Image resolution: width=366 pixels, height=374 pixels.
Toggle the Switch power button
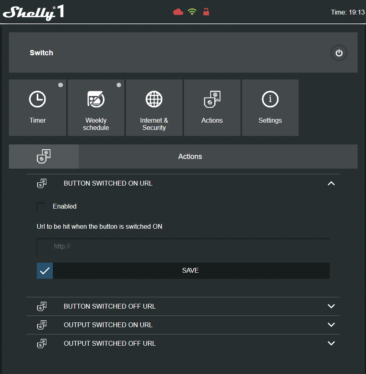point(339,53)
